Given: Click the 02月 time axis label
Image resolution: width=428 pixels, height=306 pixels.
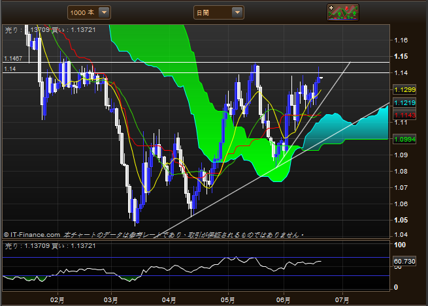Looking at the screenshot, I should pyautogui.click(x=58, y=300).
